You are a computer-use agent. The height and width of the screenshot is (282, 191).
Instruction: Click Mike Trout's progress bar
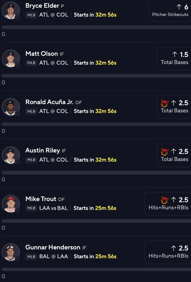pyautogui.click(x=96, y=221)
